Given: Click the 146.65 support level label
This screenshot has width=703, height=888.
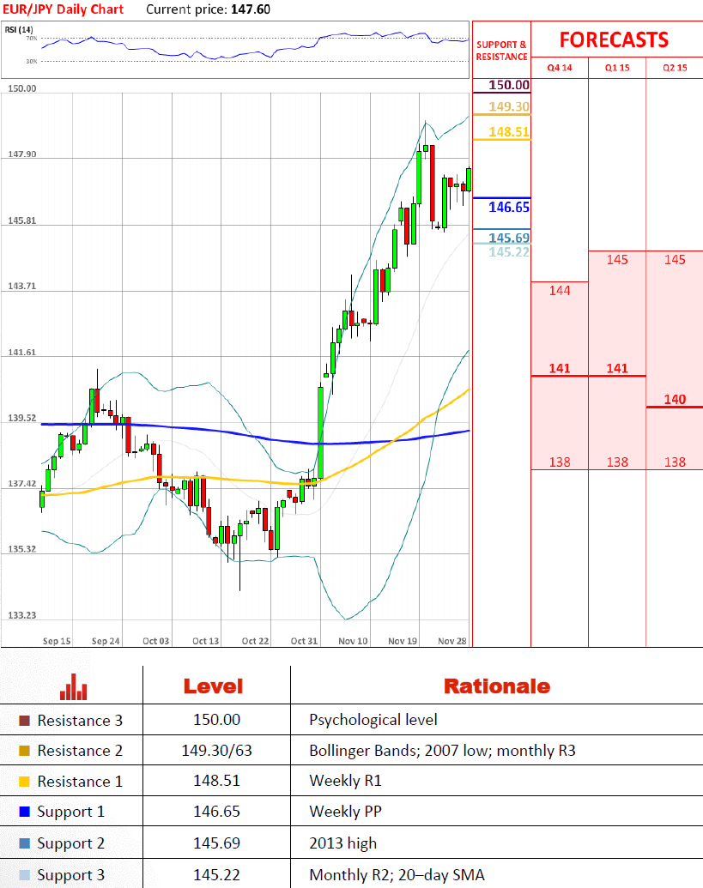Looking at the screenshot, I should 509,208.
